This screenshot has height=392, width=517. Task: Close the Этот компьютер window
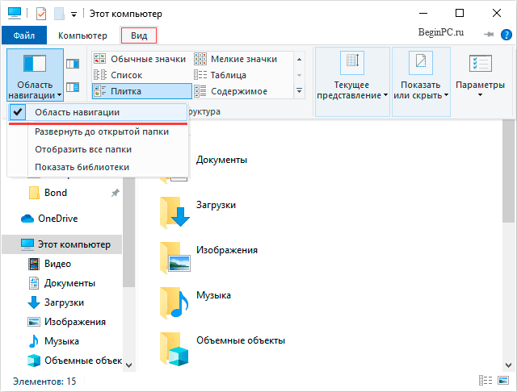coord(497,13)
